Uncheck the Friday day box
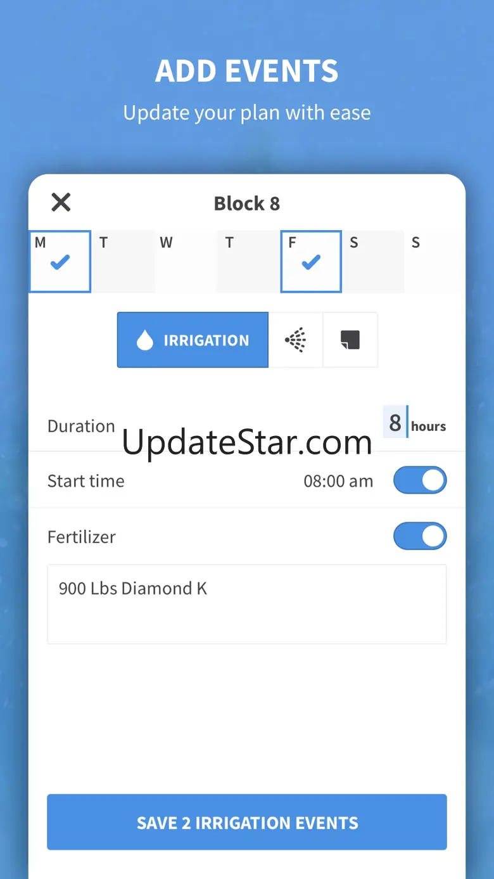Image resolution: width=494 pixels, height=879 pixels. [311, 261]
